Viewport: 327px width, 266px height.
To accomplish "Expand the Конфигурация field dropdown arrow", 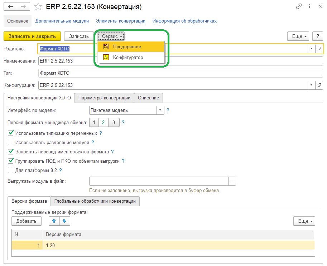I will coord(311,85).
